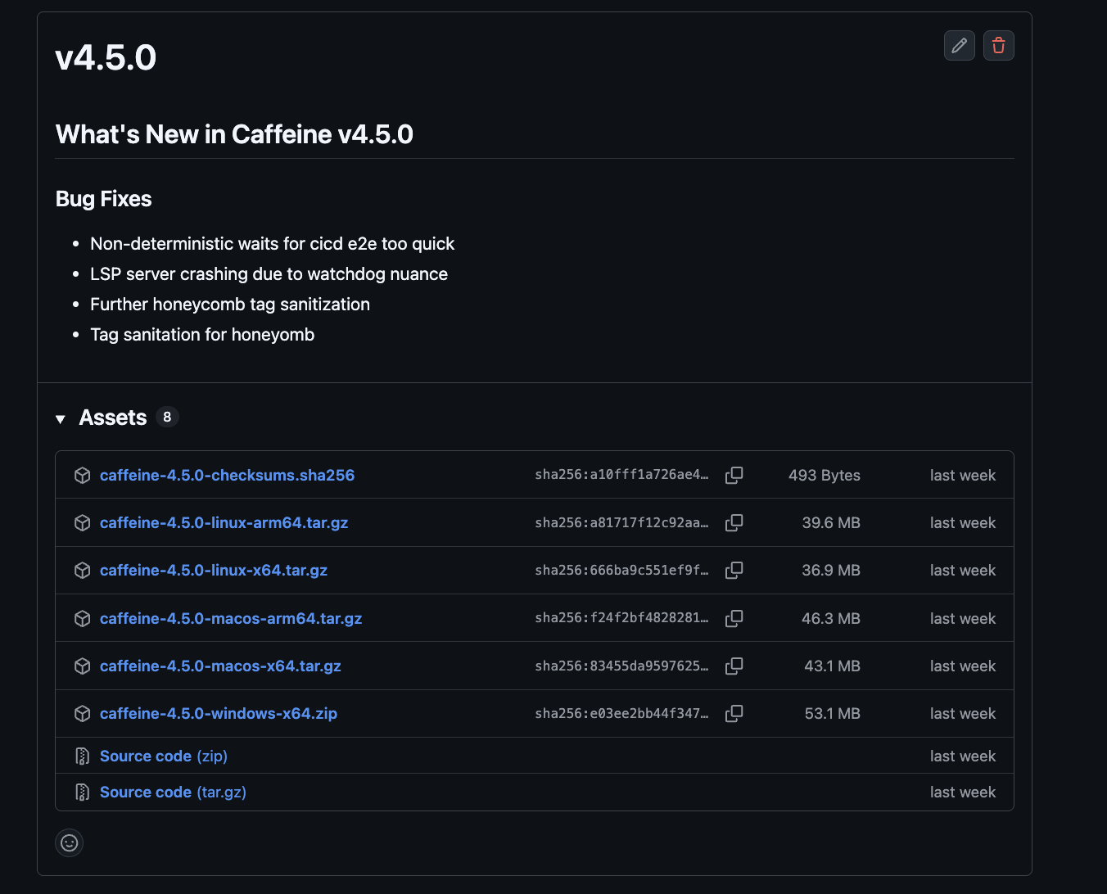Download caffeine-4.5.0-linux-arm64.tar.gz
The height and width of the screenshot is (894, 1107).
click(x=224, y=522)
